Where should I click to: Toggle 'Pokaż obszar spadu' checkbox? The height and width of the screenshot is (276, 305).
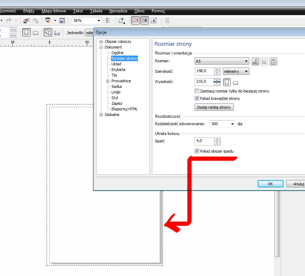[197, 151]
